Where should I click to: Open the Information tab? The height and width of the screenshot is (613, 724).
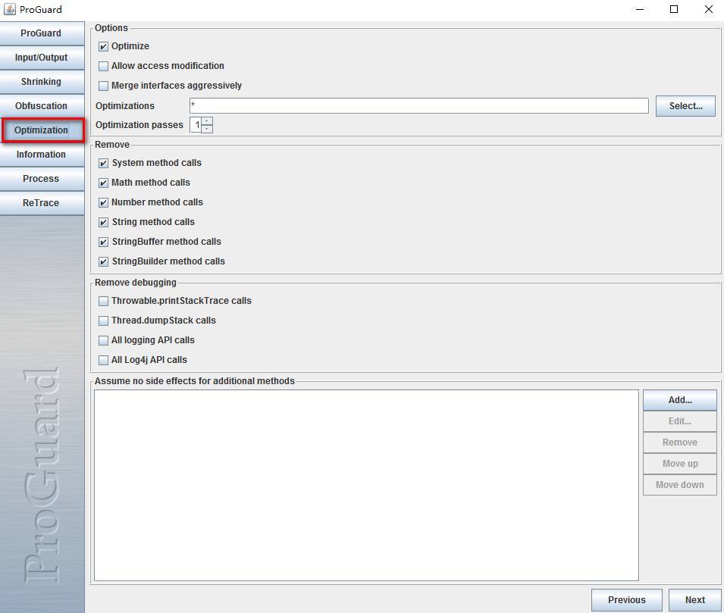(42, 155)
